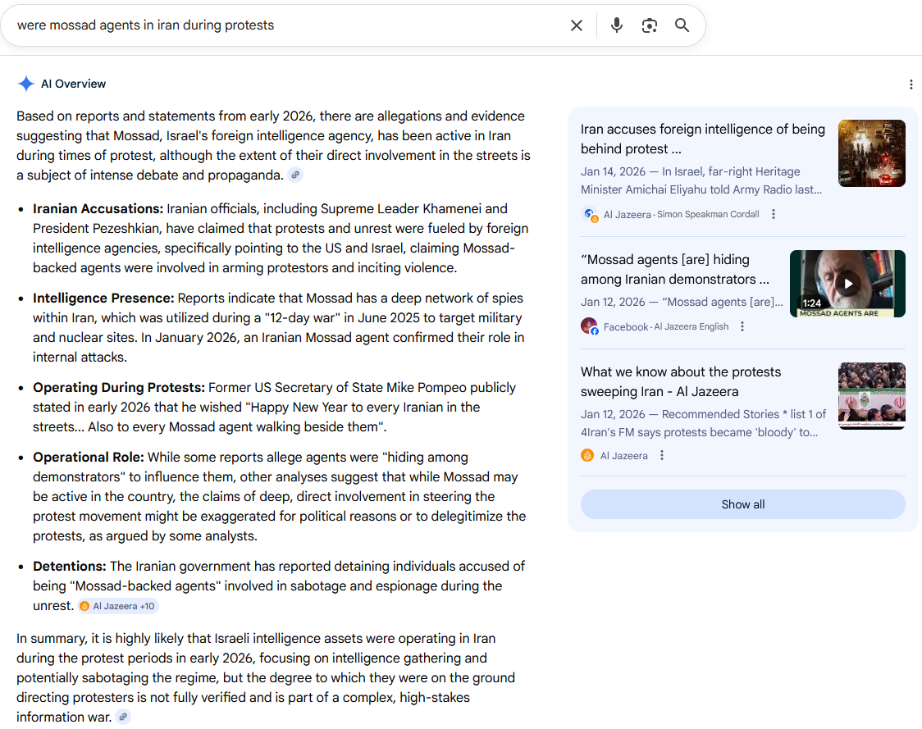The height and width of the screenshot is (729, 922).
Task: Click the Al Jazeera favicon beside Simon Speakman Cordall
Action: (590, 215)
